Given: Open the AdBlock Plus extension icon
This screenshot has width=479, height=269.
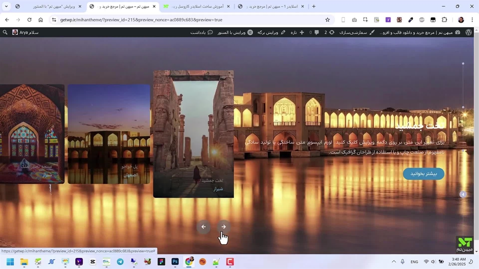Looking at the screenshot, I should pos(422,20).
